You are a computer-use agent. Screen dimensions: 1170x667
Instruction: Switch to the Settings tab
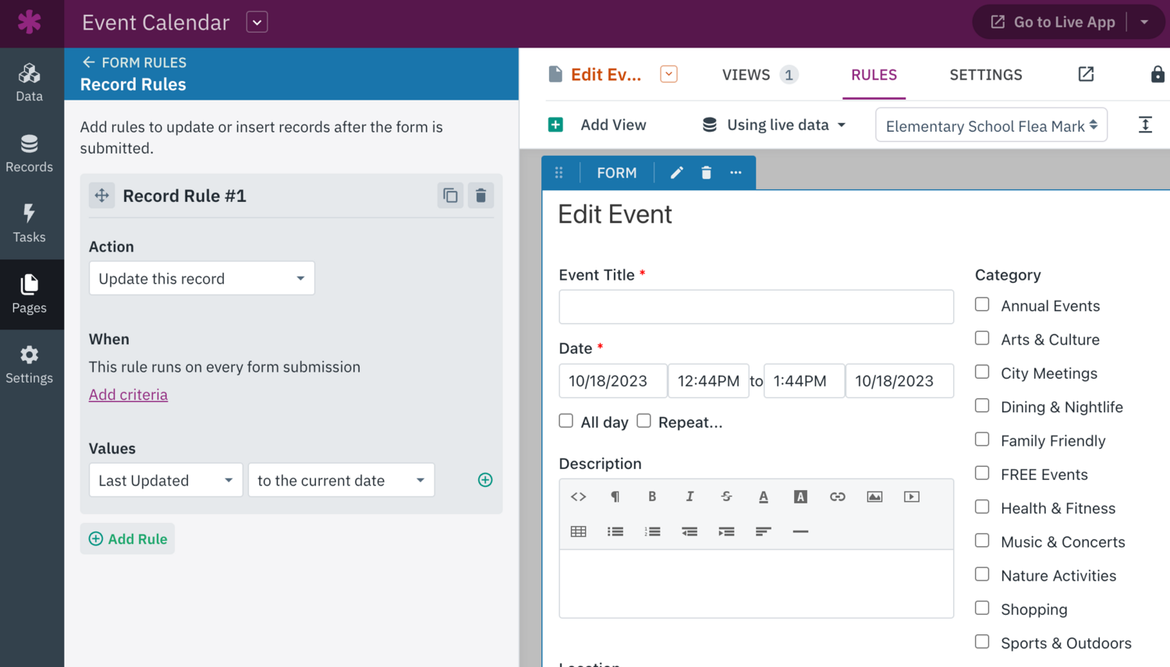click(985, 75)
